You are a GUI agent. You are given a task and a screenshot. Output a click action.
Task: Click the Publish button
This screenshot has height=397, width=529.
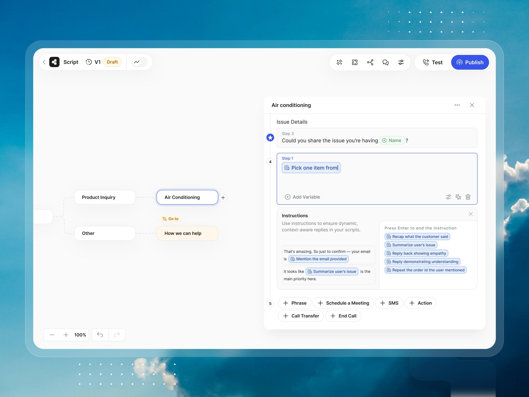point(470,62)
